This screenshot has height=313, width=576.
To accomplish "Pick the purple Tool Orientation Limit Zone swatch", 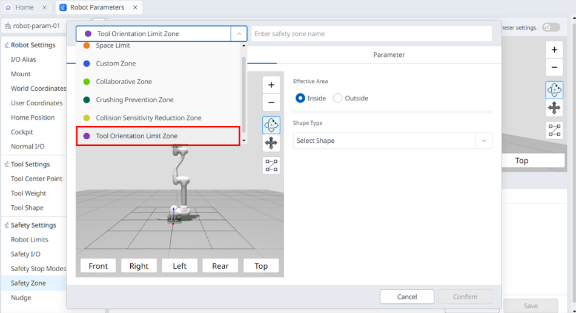I will tap(87, 136).
